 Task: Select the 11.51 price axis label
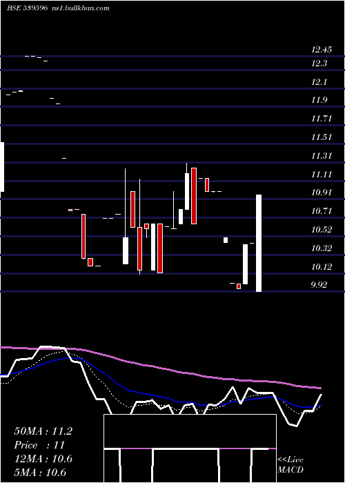(x=322, y=137)
